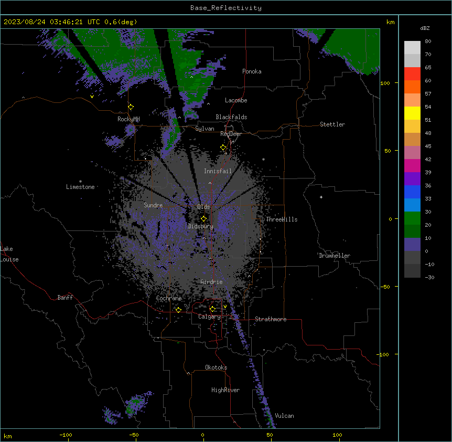Select the Innisfail label
Image resolution: width=452 pixels, height=442 pixels.
point(218,171)
